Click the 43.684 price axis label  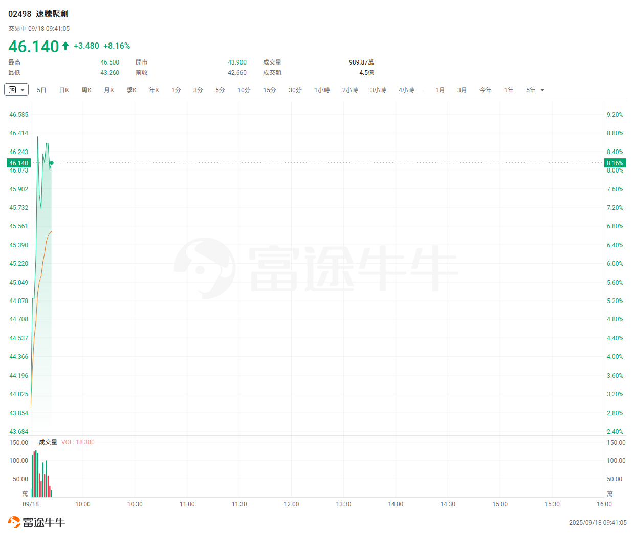coord(19,432)
